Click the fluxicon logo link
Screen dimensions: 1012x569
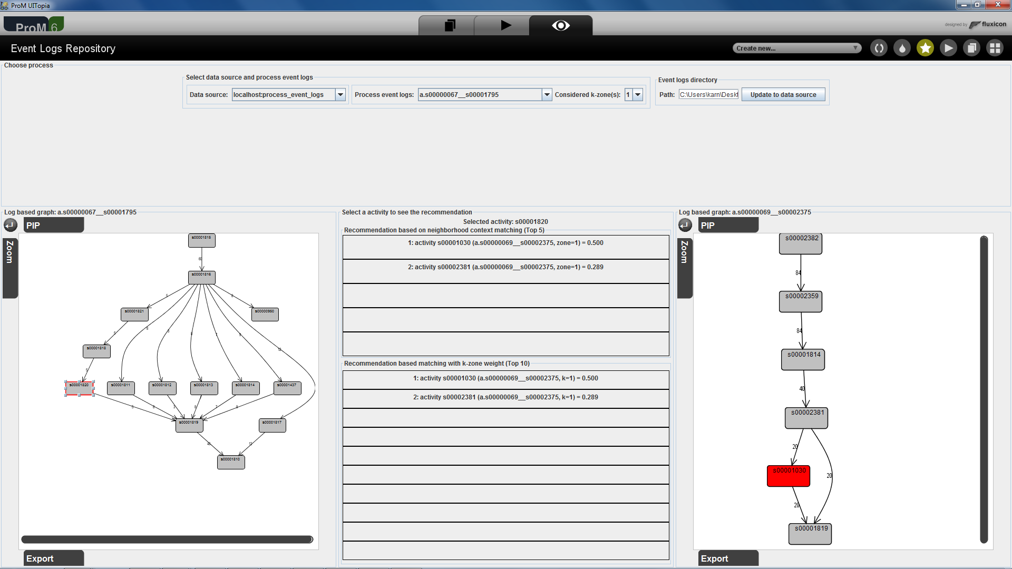pyautogui.click(x=988, y=24)
